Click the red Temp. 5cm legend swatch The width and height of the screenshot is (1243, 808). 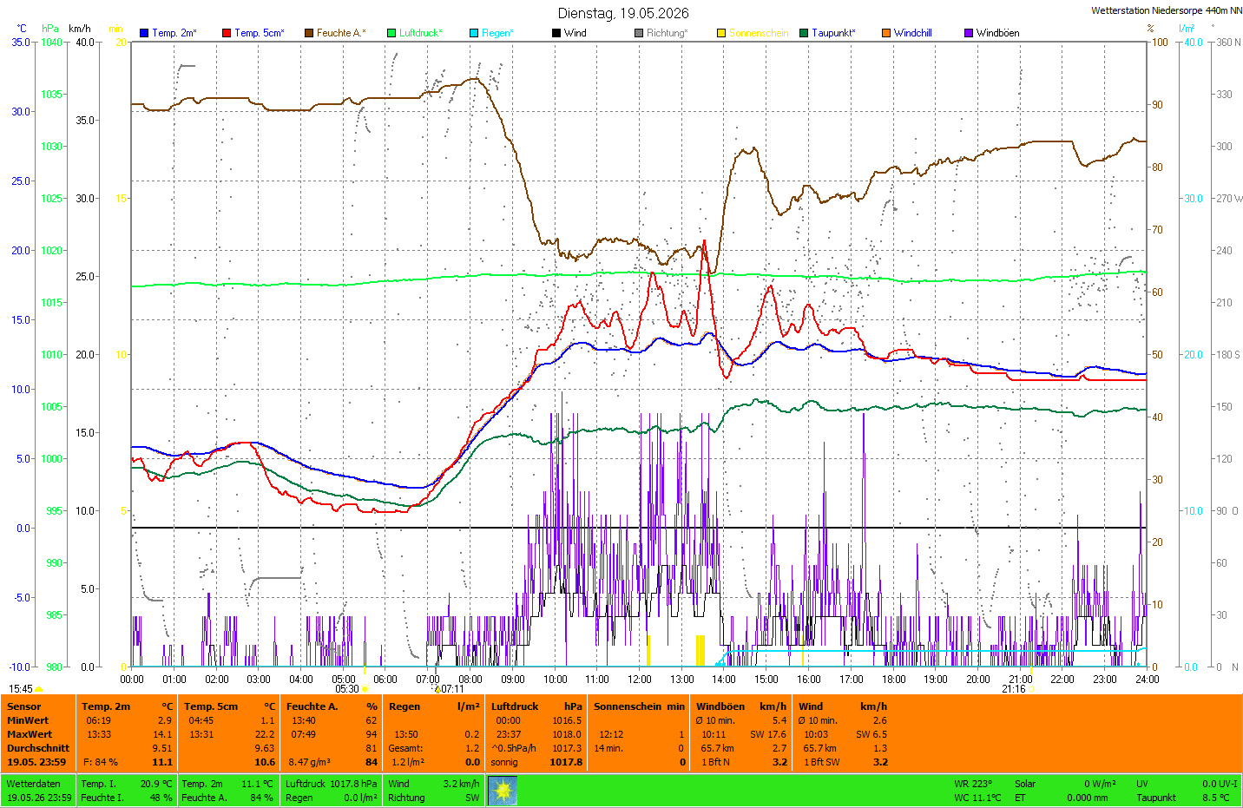(227, 33)
